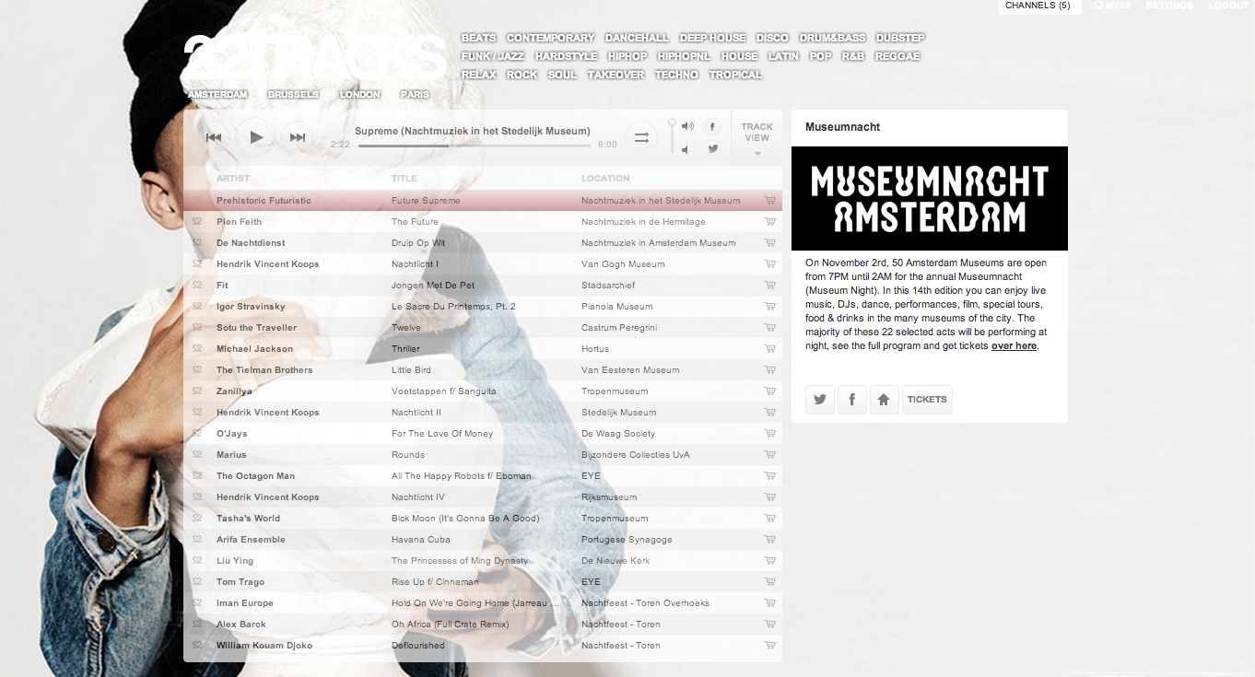Viewport: 1255px width, 677px height.
Task: Select the Tropical genre
Action: click(735, 75)
